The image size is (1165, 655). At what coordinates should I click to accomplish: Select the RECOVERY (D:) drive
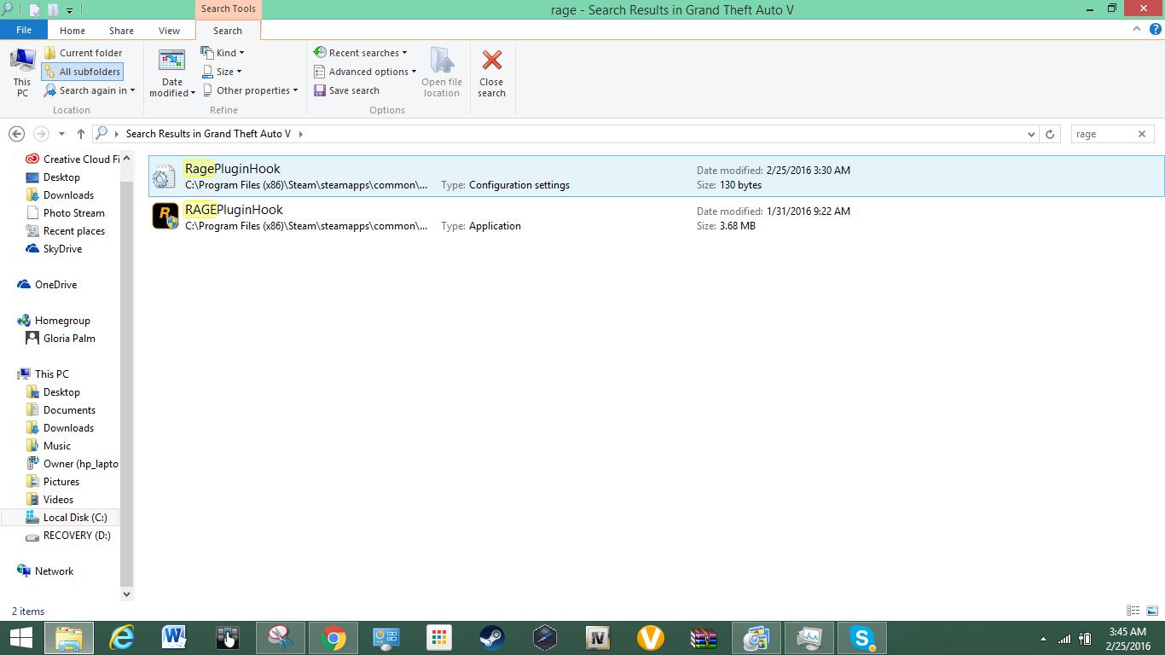tap(68, 535)
